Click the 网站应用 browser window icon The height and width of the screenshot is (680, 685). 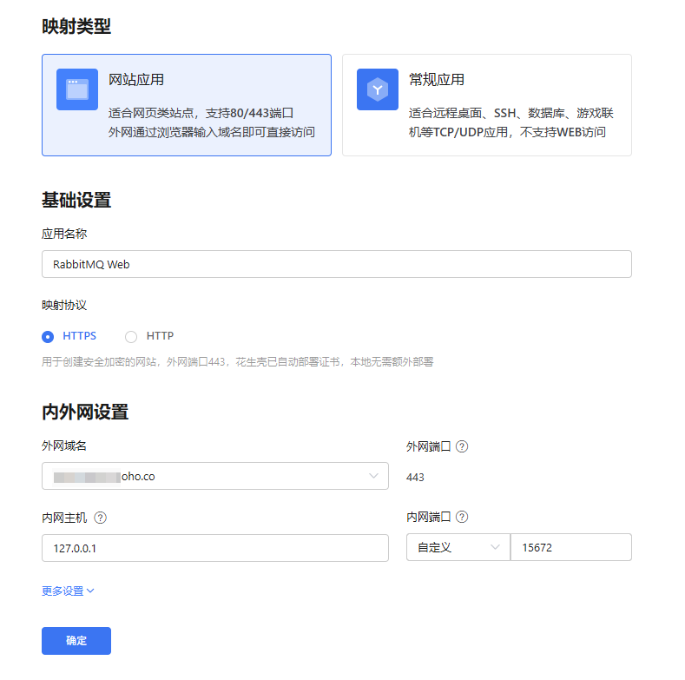77,89
